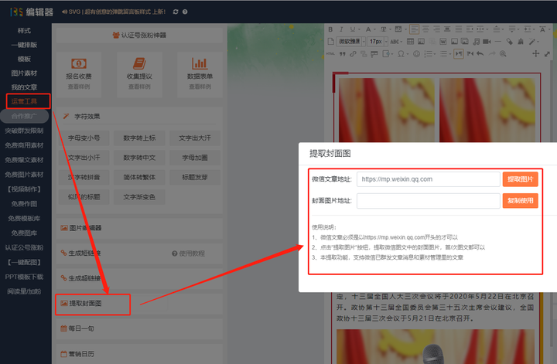Click the format painter brush icon

point(521,42)
